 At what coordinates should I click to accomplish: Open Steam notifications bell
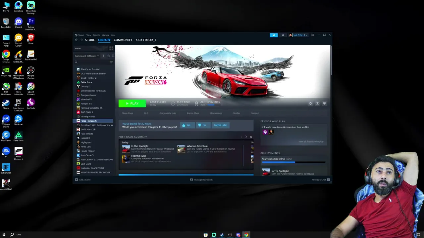coord(283,35)
